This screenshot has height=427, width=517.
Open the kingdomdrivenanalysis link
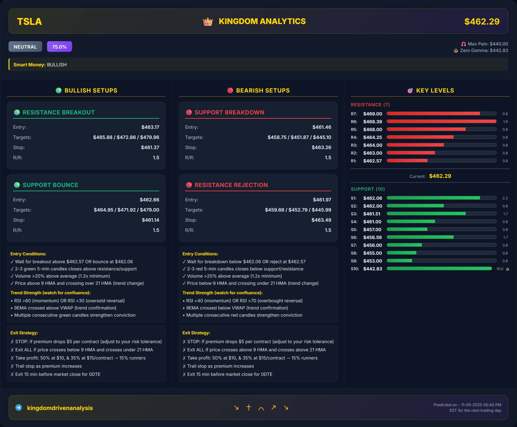60,408
